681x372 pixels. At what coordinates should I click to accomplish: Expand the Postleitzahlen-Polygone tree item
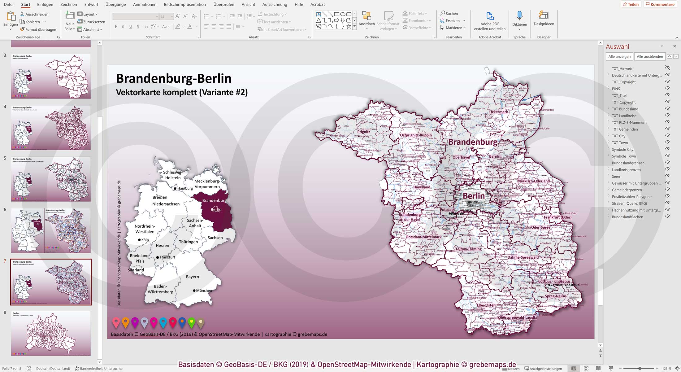609,196
